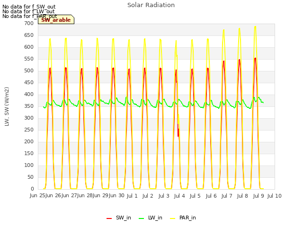This screenshot has height=227, width=303.
Task: Click the Jun 28 x-axis date label
Action: (85, 196)
